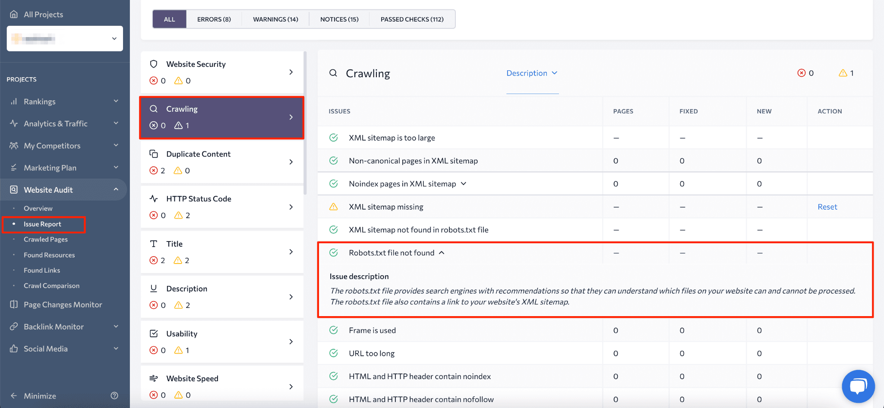
Task: Expand the Marketing Plan sidebar menu
Action: point(116,167)
